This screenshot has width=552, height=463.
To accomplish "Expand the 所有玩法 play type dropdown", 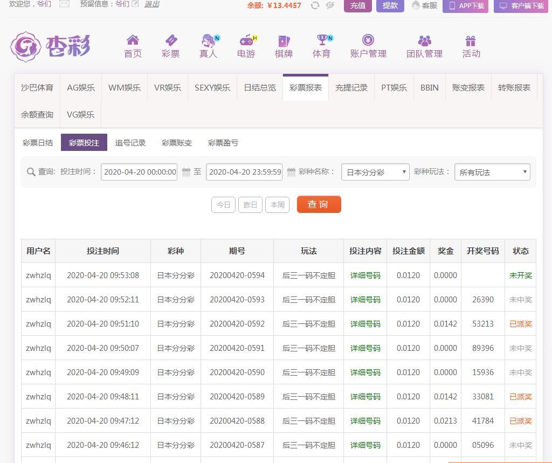I will click(x=492, y=172).
